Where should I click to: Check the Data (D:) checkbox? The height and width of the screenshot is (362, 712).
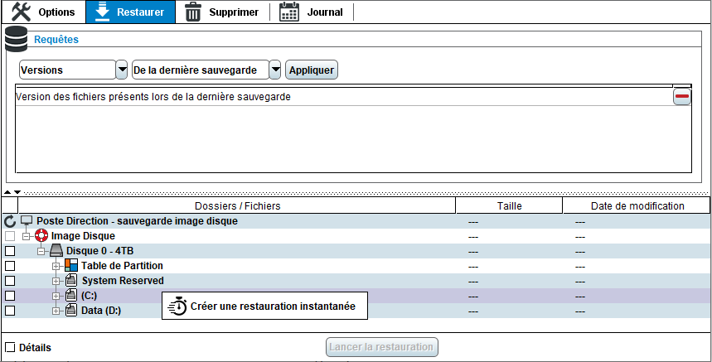[10, 311]
